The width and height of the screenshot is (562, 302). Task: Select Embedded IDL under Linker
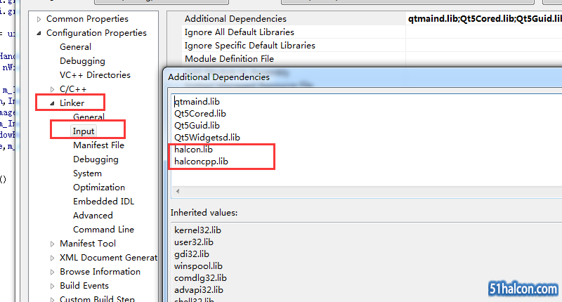104,202
